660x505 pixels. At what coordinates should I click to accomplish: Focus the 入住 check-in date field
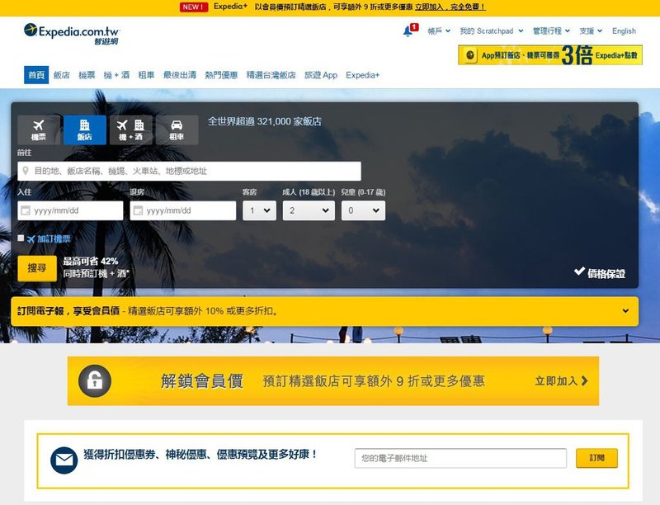[x=70, y=210]
